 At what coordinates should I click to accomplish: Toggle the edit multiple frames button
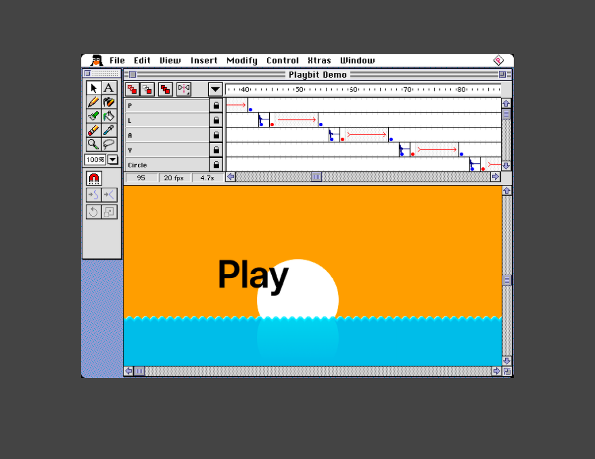coord(165,89)
